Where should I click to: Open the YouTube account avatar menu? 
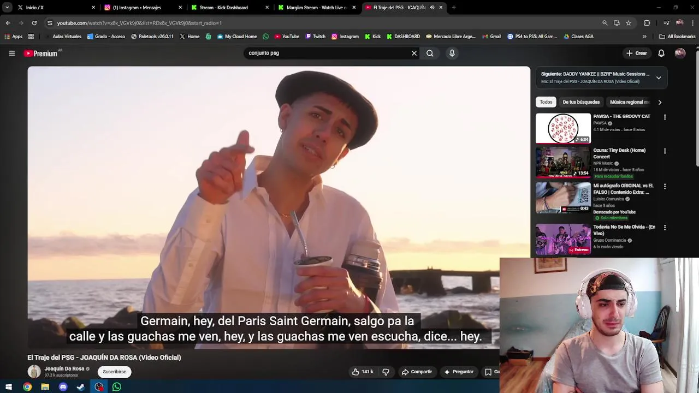point(680,53)
